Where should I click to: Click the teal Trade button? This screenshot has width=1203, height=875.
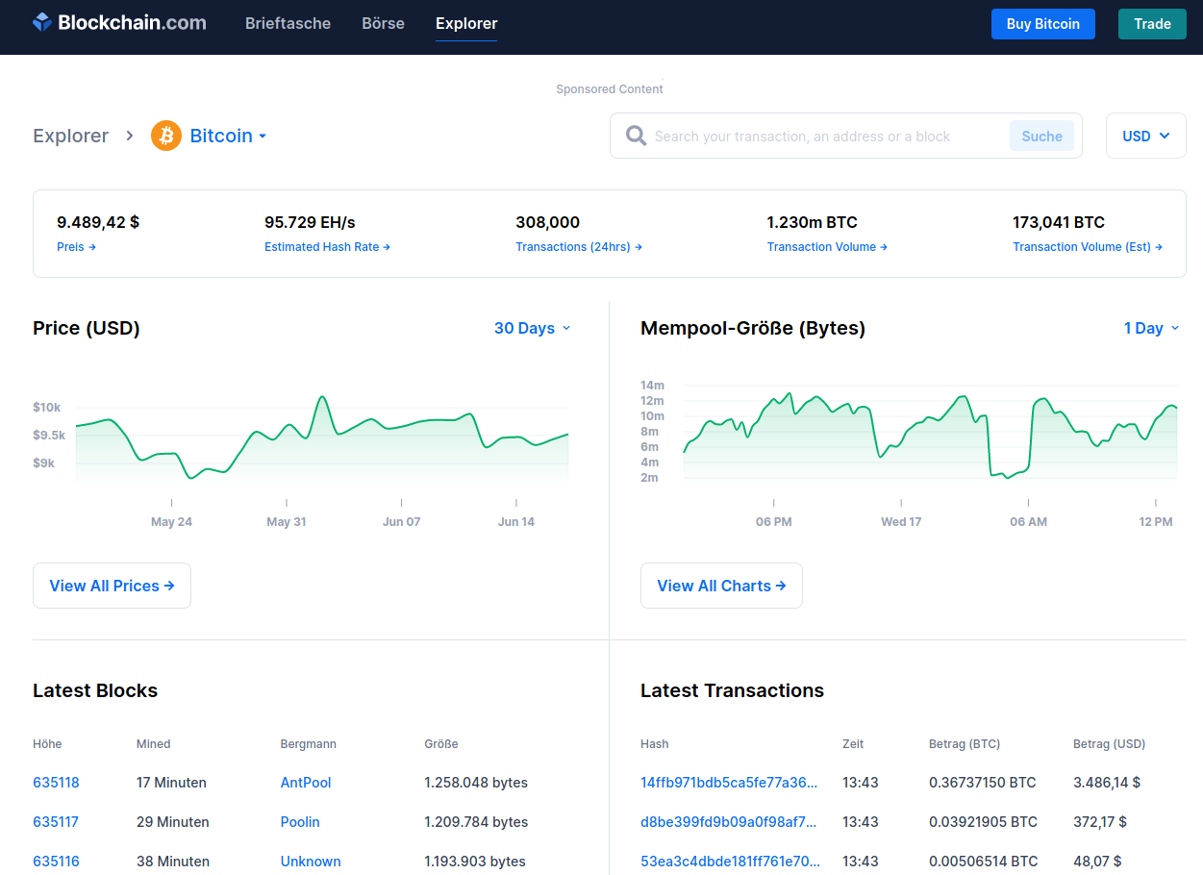pos(1151,24)
